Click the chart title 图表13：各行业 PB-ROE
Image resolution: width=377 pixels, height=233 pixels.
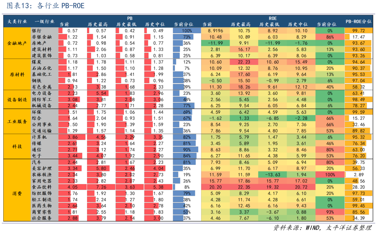[x=46, y=6]
